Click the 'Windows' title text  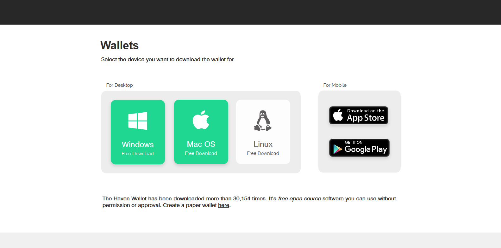coord(138,145)
